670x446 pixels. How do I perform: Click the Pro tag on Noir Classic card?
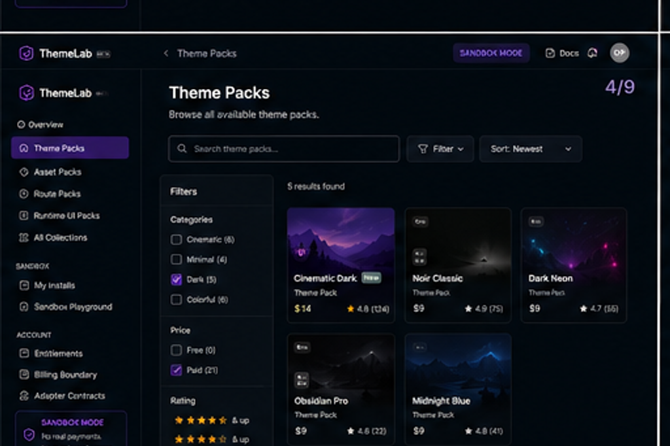pyautogui.click(x=420, y=221)
